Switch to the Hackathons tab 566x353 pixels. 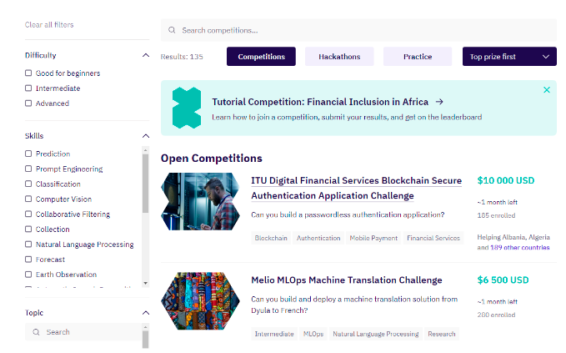(339, 57)
